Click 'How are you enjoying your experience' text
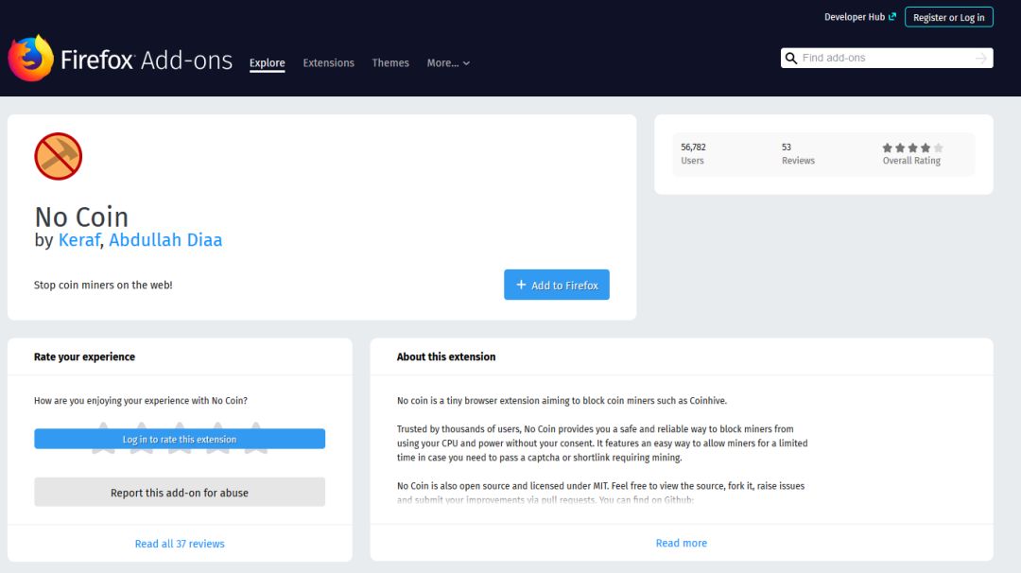This screenshot has height=573, width=1021. (x=141, y=401)
